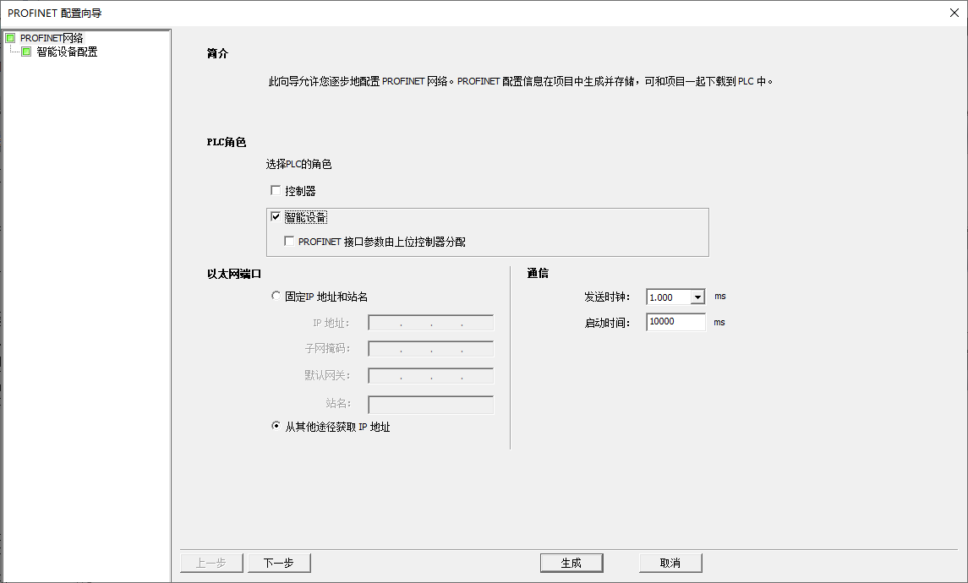Click the 取消 button
The width and height of the screenshot is (968, 583).
pos(670,562)
